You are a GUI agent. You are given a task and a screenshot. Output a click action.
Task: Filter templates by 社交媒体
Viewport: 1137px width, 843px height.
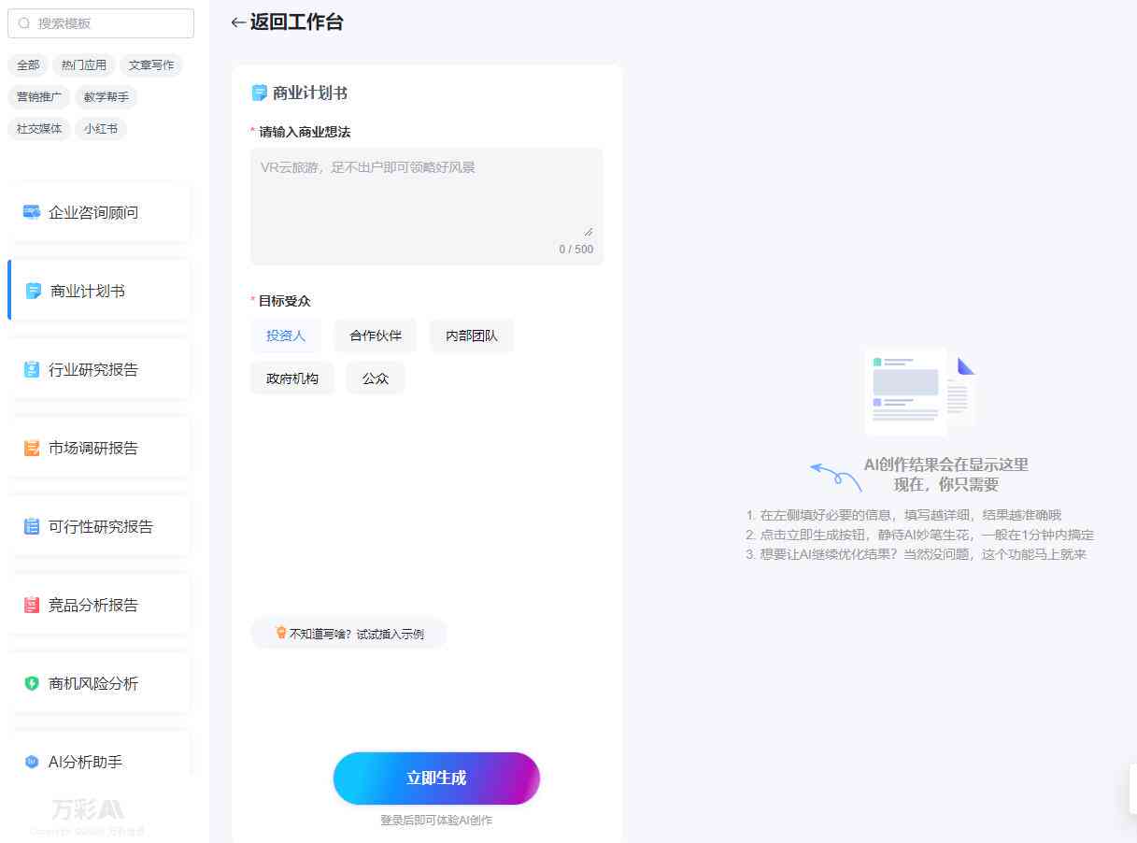click(x=39, y=129)
